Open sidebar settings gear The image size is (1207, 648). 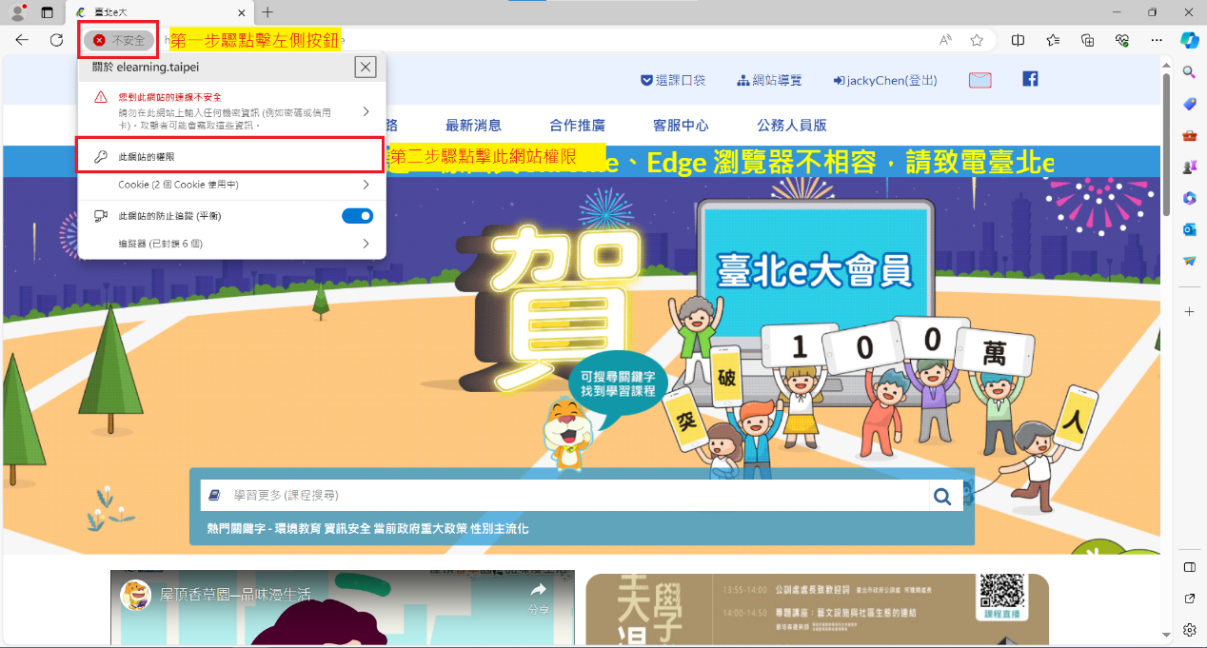[x=1189, y=630]
